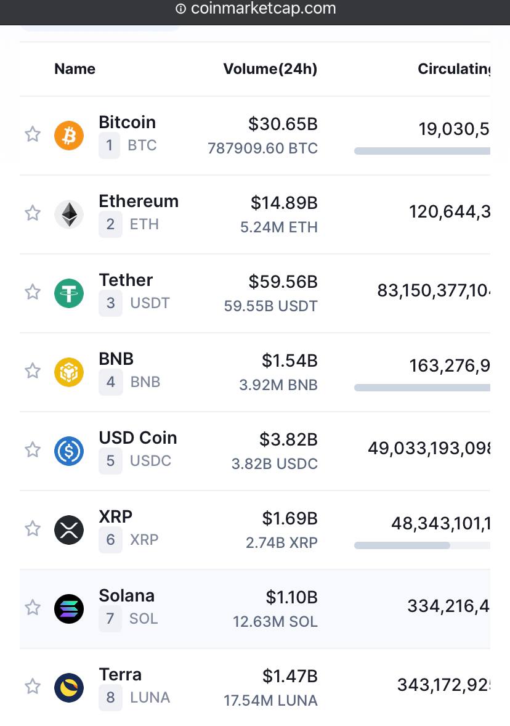Toggle the watchlist star for Bitcoin
The image size is (510, 726).
coord(33,134)
